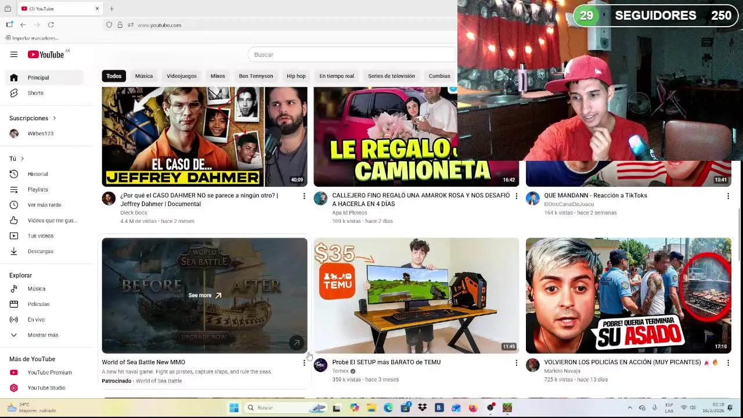Open options for QUE MANDANN video
Screen dimensions: 743x418
click(x=728, y=196)
